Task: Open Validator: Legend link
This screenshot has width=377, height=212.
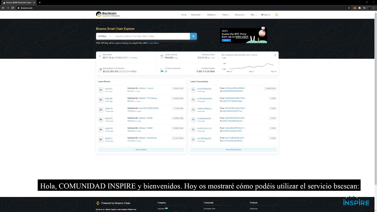Action: tap(146, 88)
